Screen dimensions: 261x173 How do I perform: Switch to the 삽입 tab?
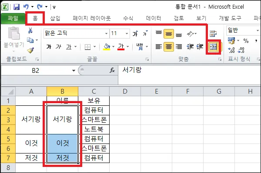[55, 18]
